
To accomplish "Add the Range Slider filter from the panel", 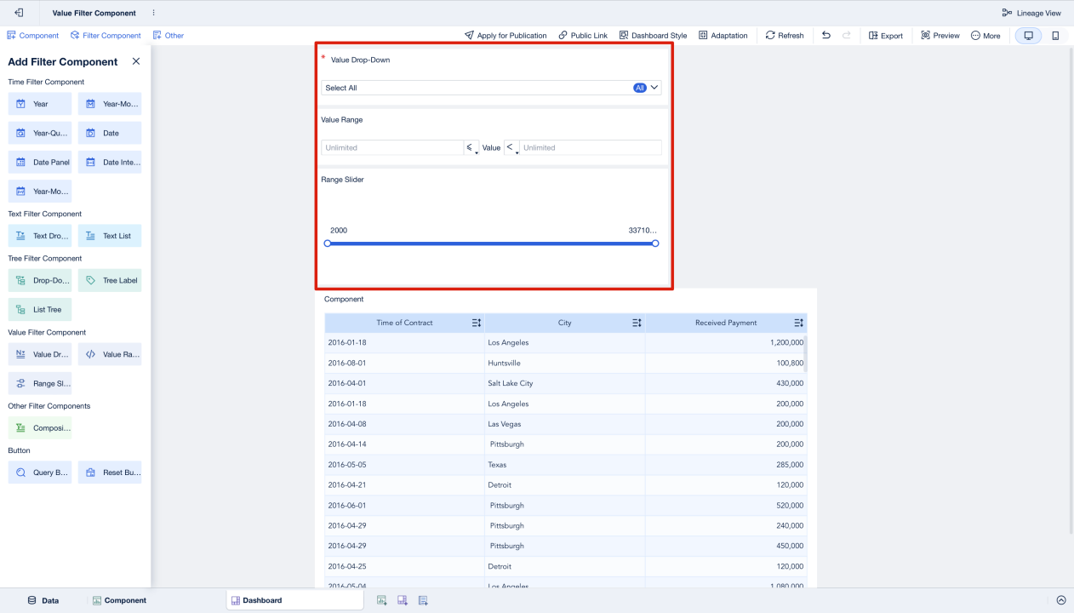I will click(x=40, y=383).
